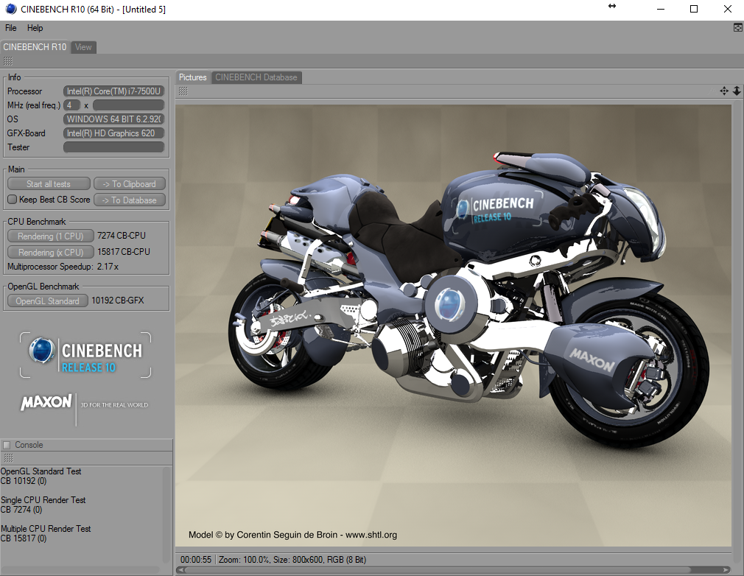Switch to the CINEBENCH Database tab
The image size is (744, 576).
(256, 77)
